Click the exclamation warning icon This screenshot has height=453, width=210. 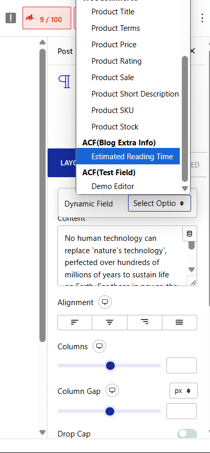(11, 18)
